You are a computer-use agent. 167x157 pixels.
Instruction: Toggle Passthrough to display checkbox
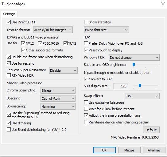pyautogui.click(x=86, y=50)
